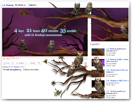Open J.K. Rowling Deathly Hallows Q&A Interview
Viewport: 132px width, 102px height.
tap(117, 60)
